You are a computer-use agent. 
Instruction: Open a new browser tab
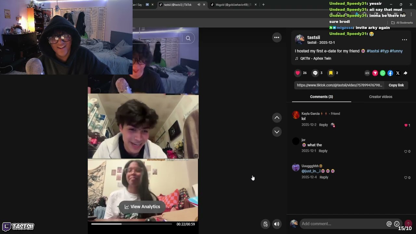263,5
